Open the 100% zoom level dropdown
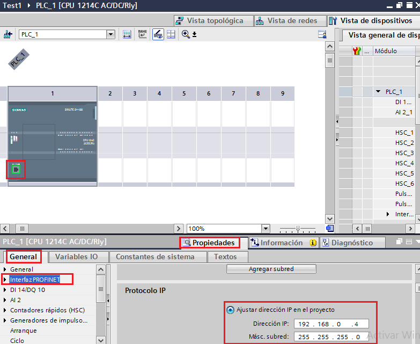The height and width of the screenshot is (344, 420). click(266, 229)
